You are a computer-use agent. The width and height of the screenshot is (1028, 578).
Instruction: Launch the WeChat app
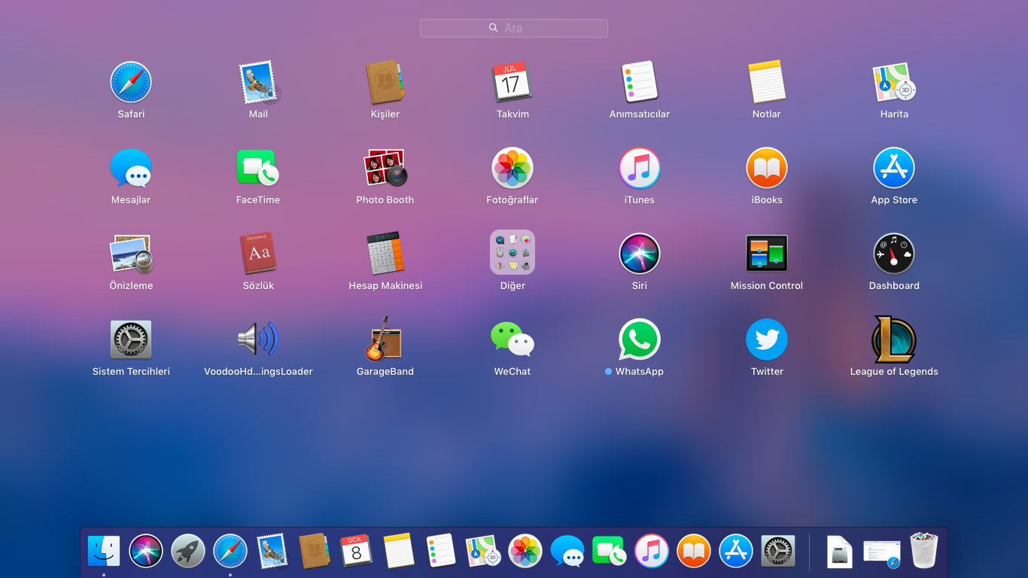512,340
